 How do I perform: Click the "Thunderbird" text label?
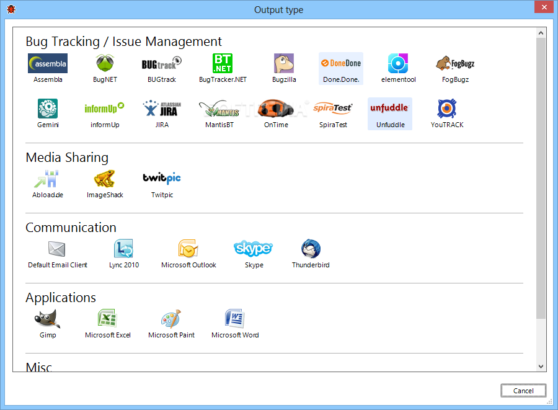pyautogui.click(x=311, y=265)
